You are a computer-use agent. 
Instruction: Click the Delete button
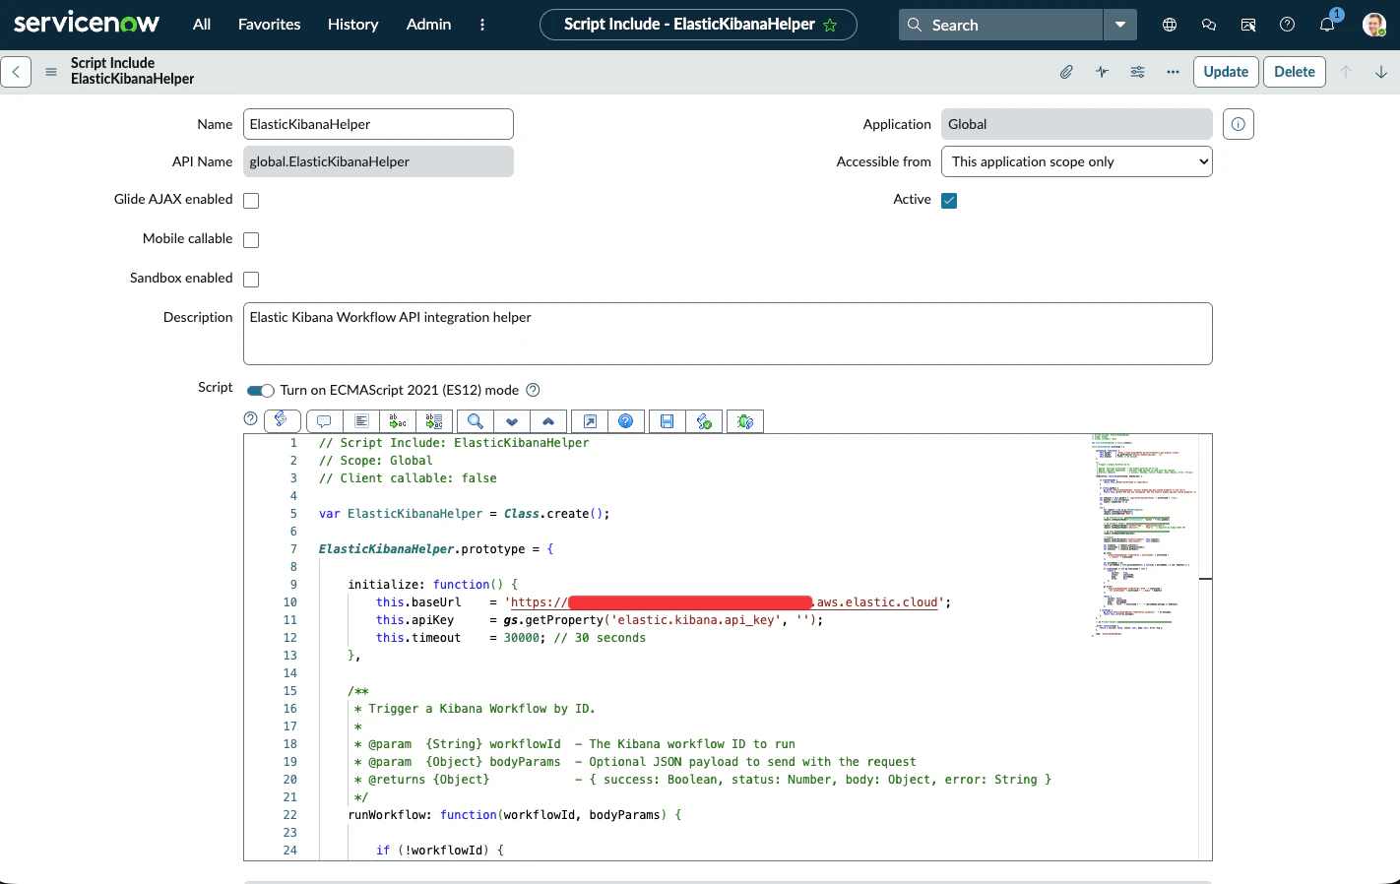pos(1295,72)
